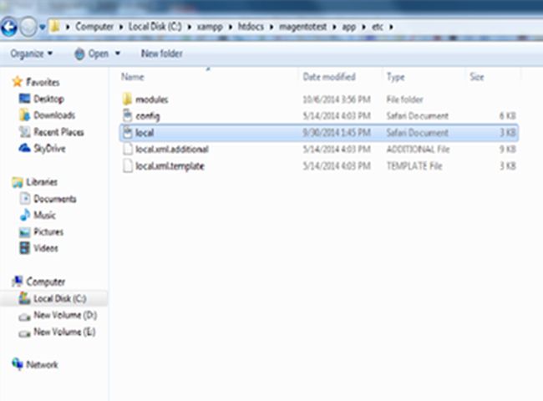Screen dimensions: 543x401
Task: Go to htdocs in the breadcrumb path
Action: [251, 27]
